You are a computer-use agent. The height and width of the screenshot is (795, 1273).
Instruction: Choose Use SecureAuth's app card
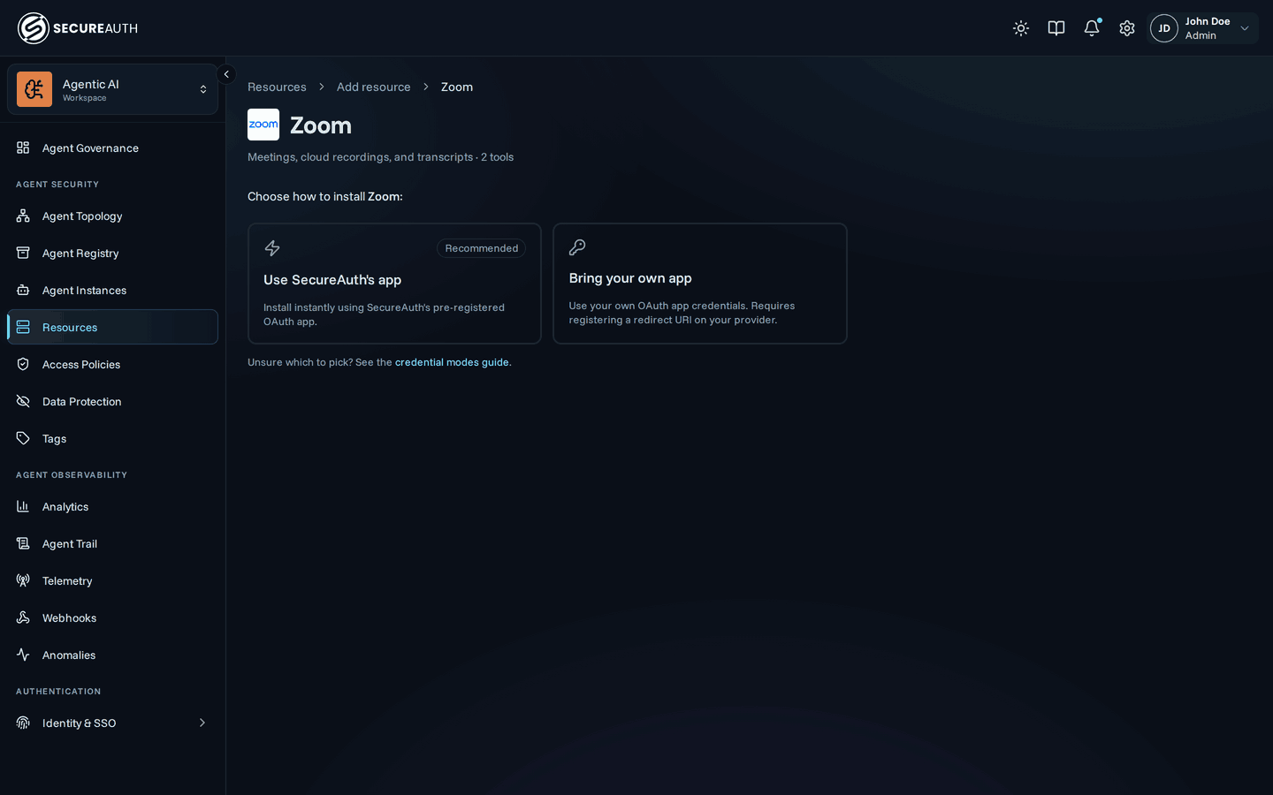click(x=394, y=284)
